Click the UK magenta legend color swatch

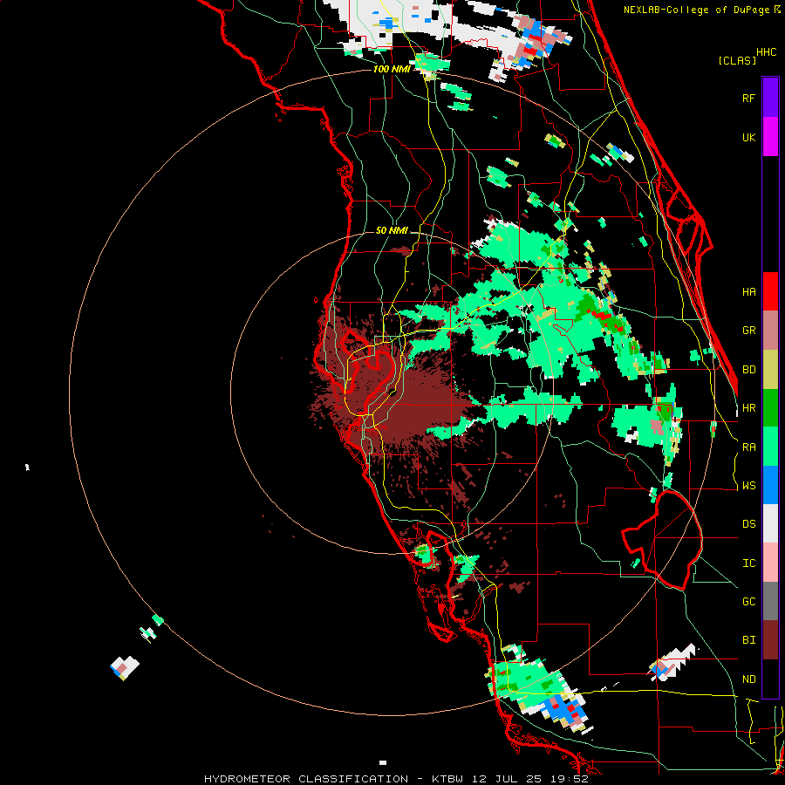[x=770, y=137]
